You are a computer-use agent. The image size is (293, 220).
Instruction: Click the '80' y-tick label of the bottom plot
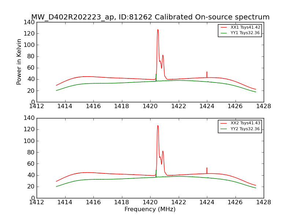pyautogui.click(x=31, y=152)
